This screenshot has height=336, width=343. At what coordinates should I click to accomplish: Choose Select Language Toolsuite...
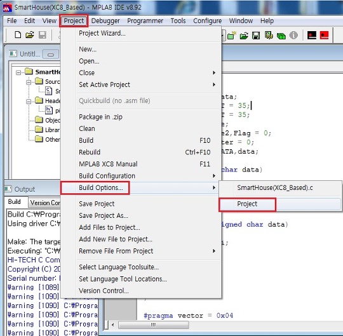pos(141,267)
